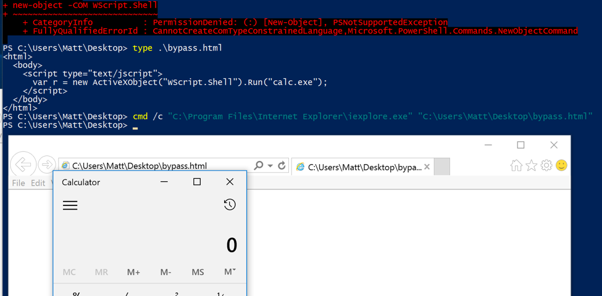Click the Calculator MC memory clear button

(x=69, y=272)
